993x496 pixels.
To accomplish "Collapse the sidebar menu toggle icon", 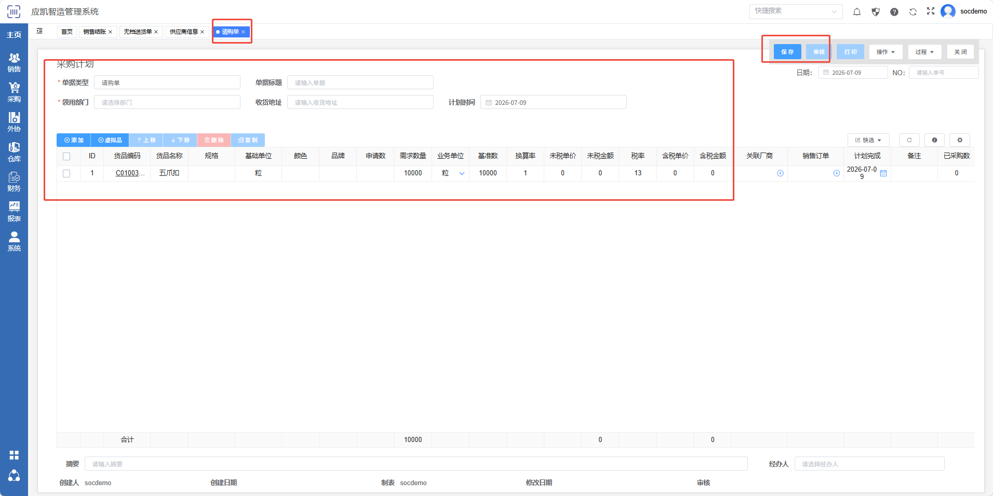I will coord(39,31).
